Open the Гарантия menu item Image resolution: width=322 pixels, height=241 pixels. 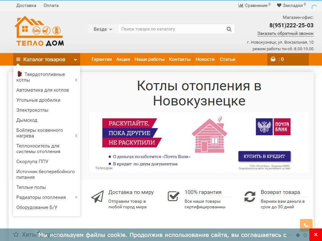pos(102,59)
